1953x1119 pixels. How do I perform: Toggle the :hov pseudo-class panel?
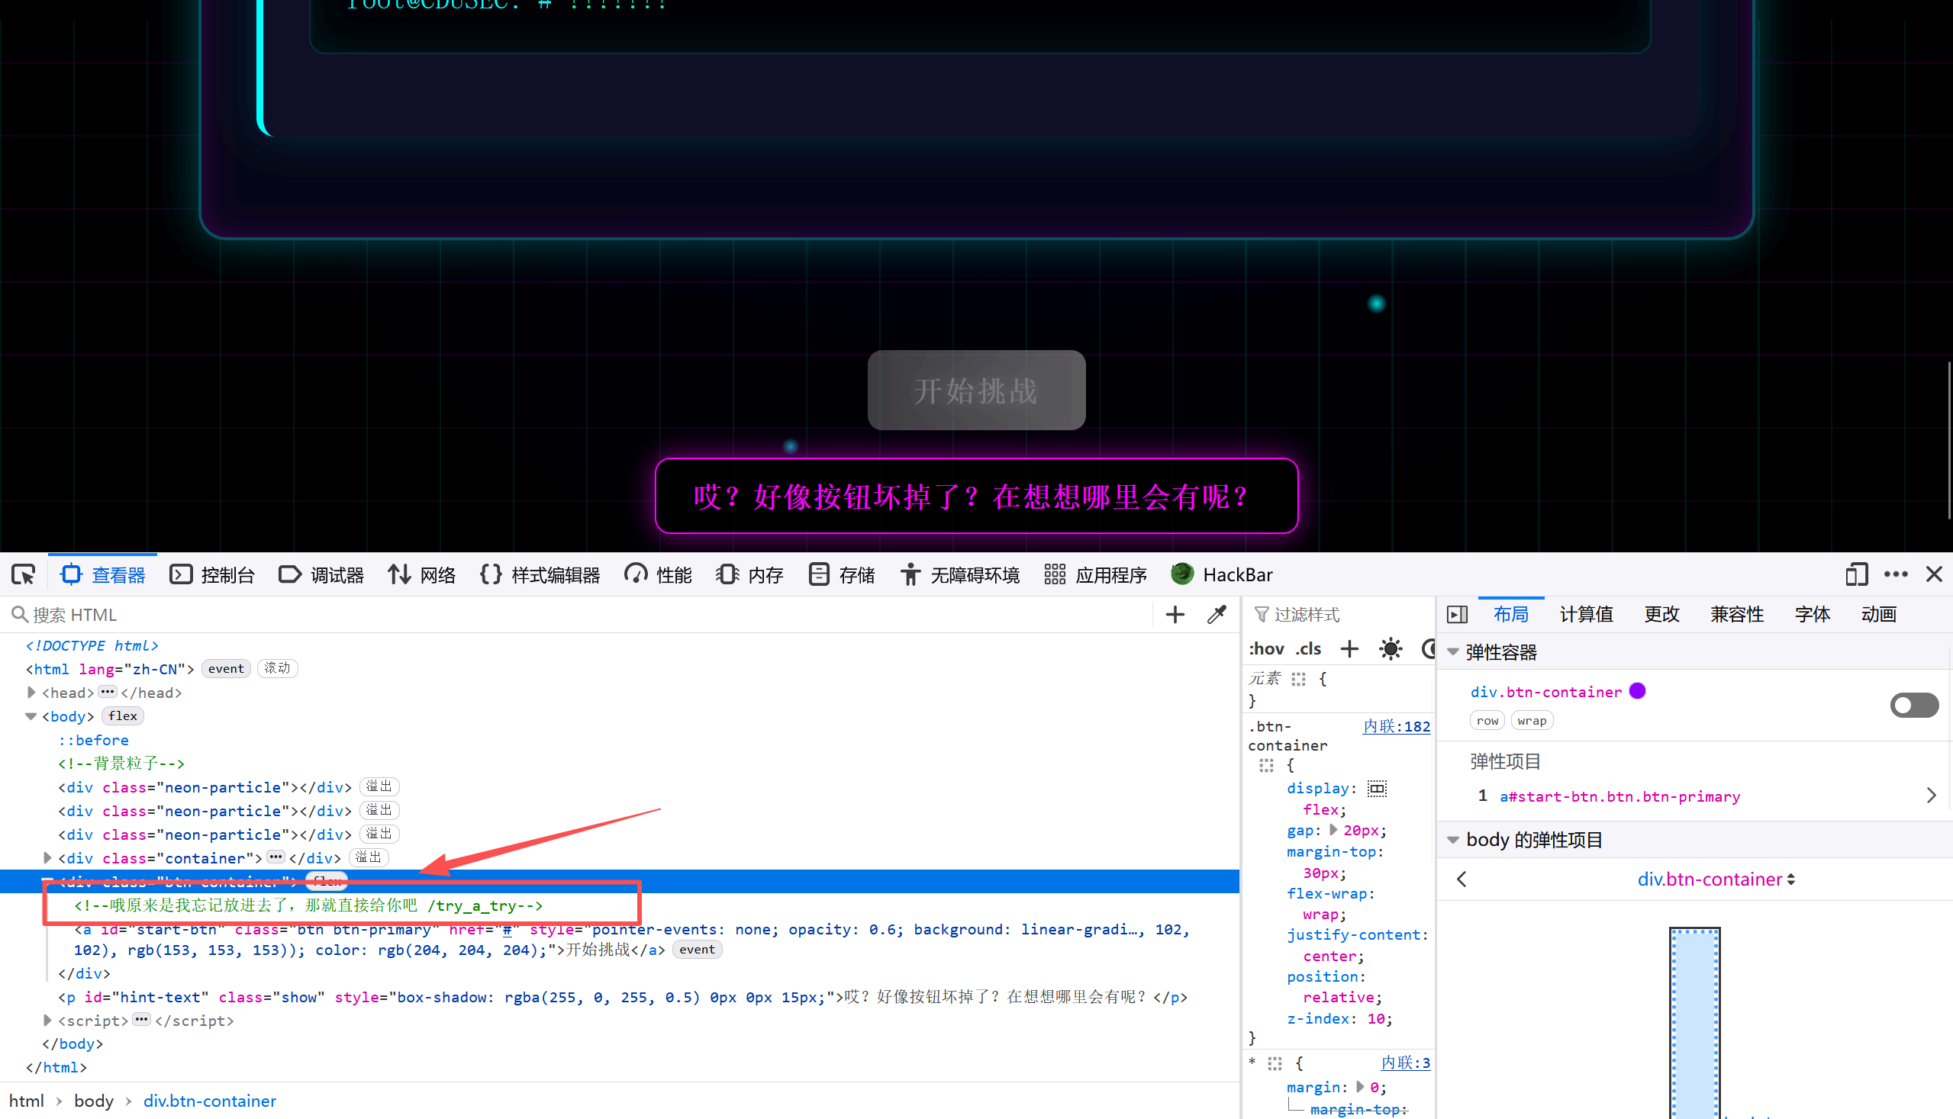pyautogui.click(x=1266, y=649)
